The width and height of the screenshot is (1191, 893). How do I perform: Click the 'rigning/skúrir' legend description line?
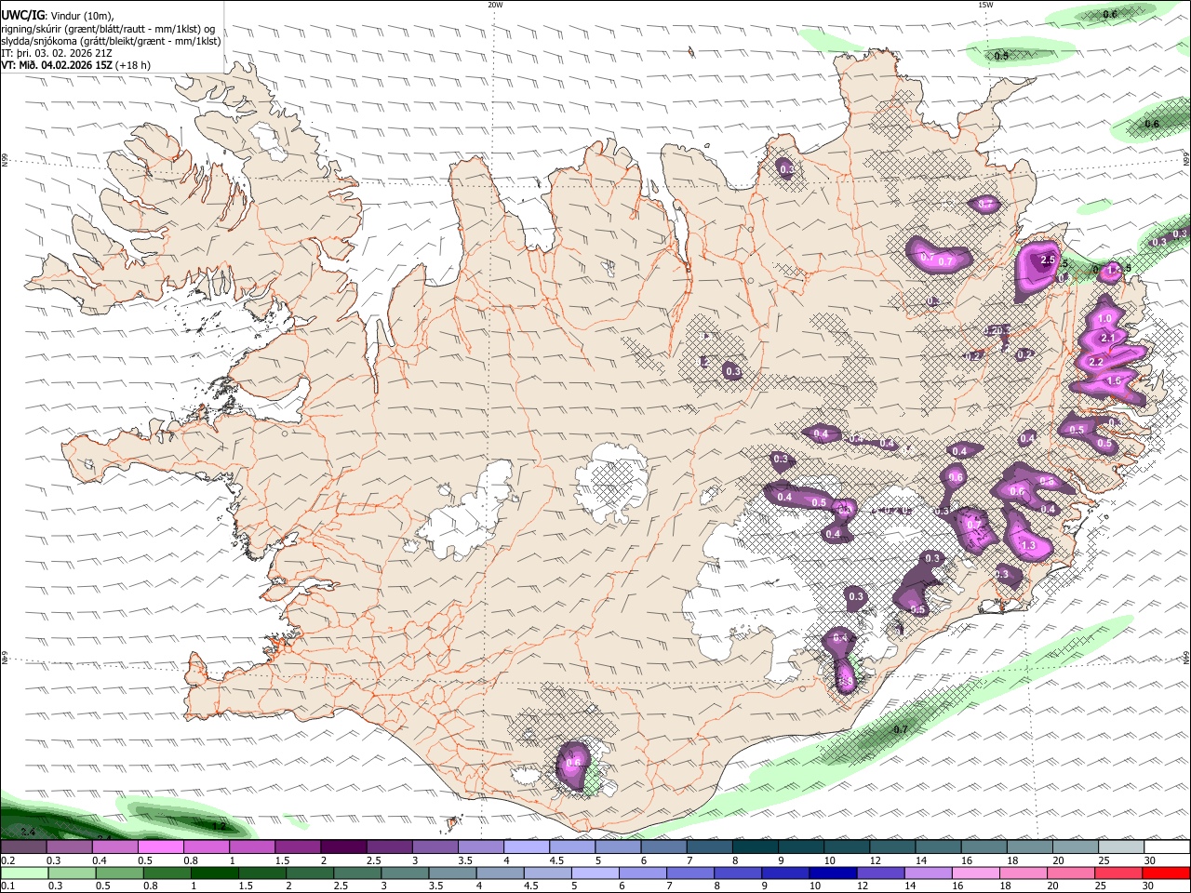[x=108, y=29]
